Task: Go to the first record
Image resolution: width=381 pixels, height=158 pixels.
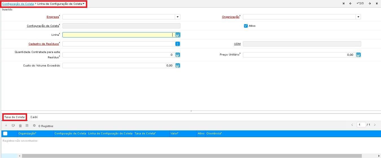Action: click(343, 3)
